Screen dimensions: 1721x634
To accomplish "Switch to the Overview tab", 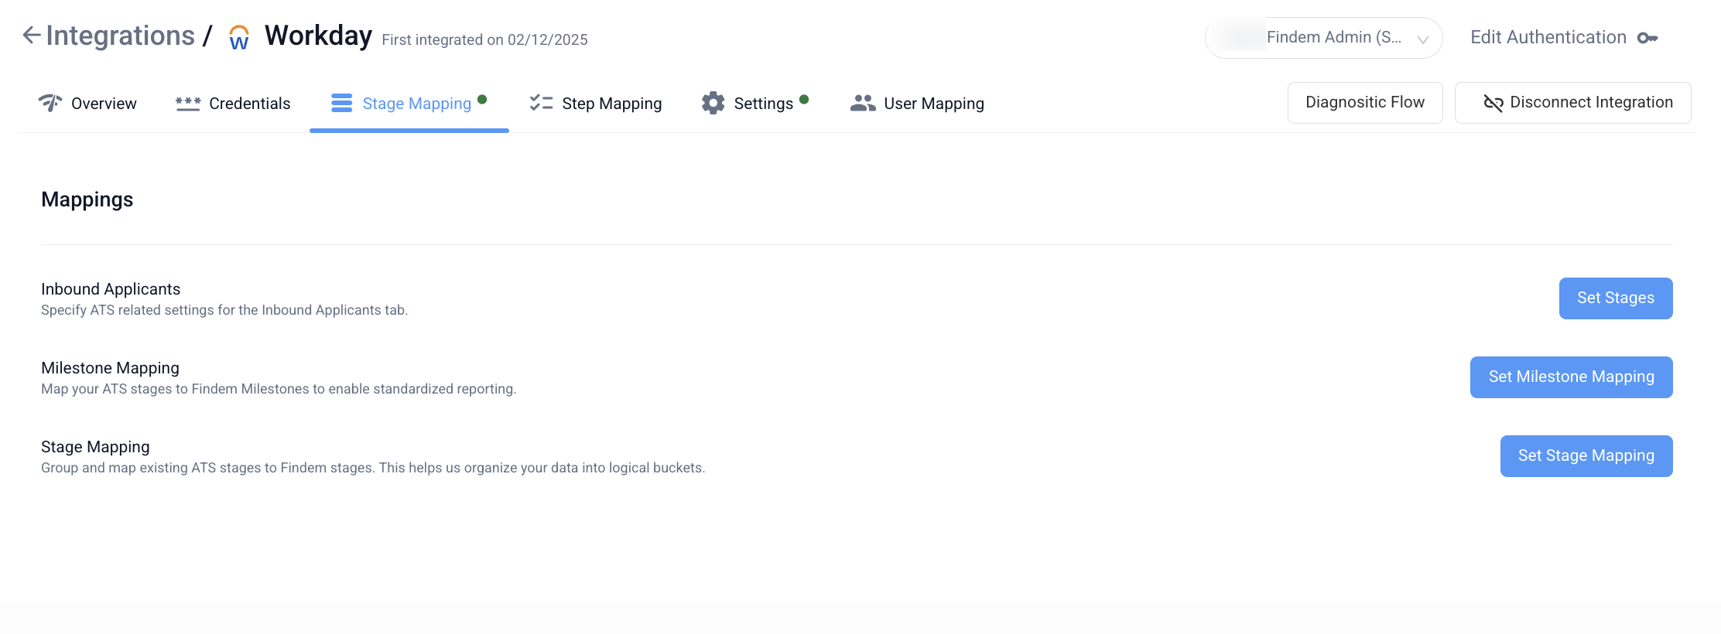I will pos(87,104).
